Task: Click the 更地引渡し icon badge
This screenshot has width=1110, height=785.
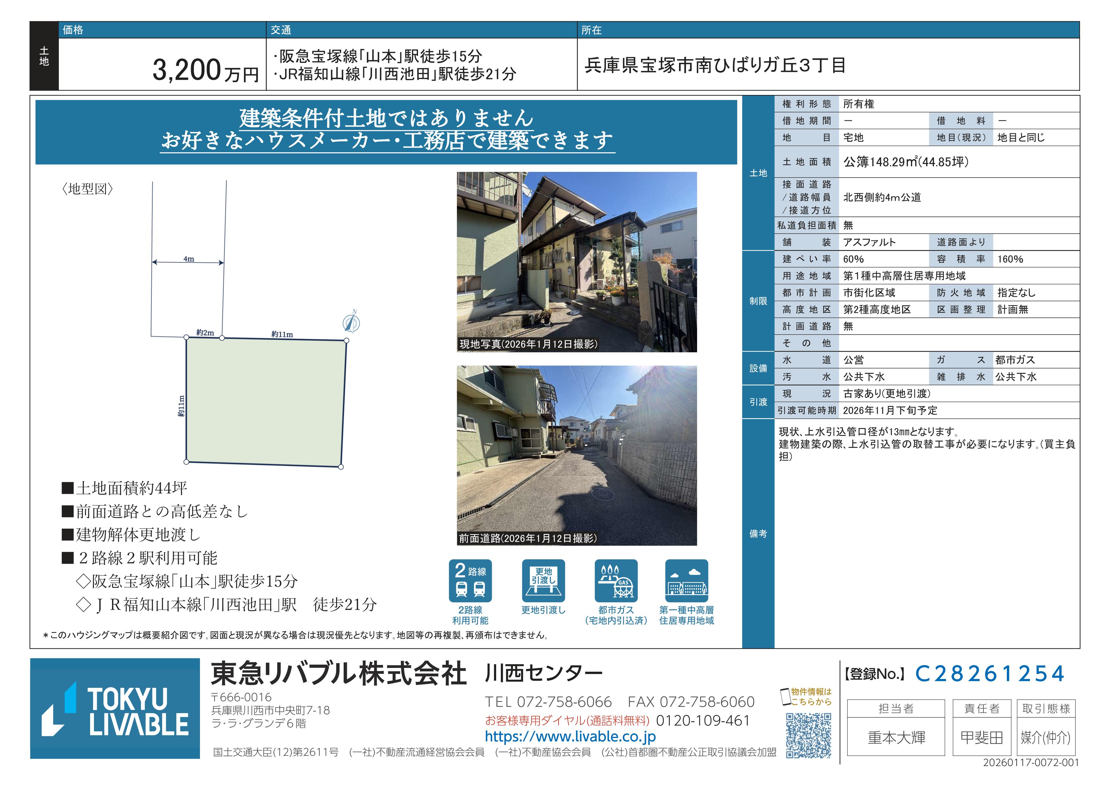Action: click(543, 581)
